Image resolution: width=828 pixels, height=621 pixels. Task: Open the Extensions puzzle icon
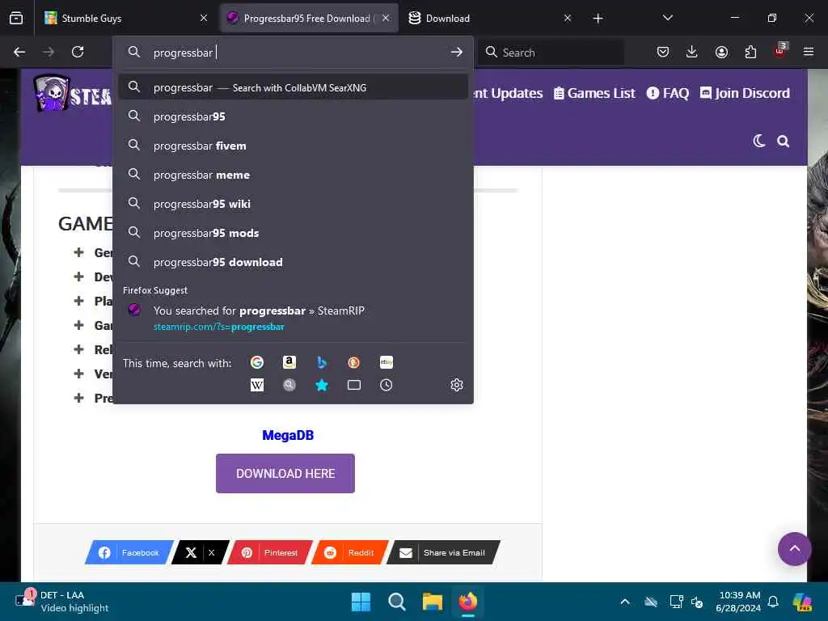[x=750, y=52]
